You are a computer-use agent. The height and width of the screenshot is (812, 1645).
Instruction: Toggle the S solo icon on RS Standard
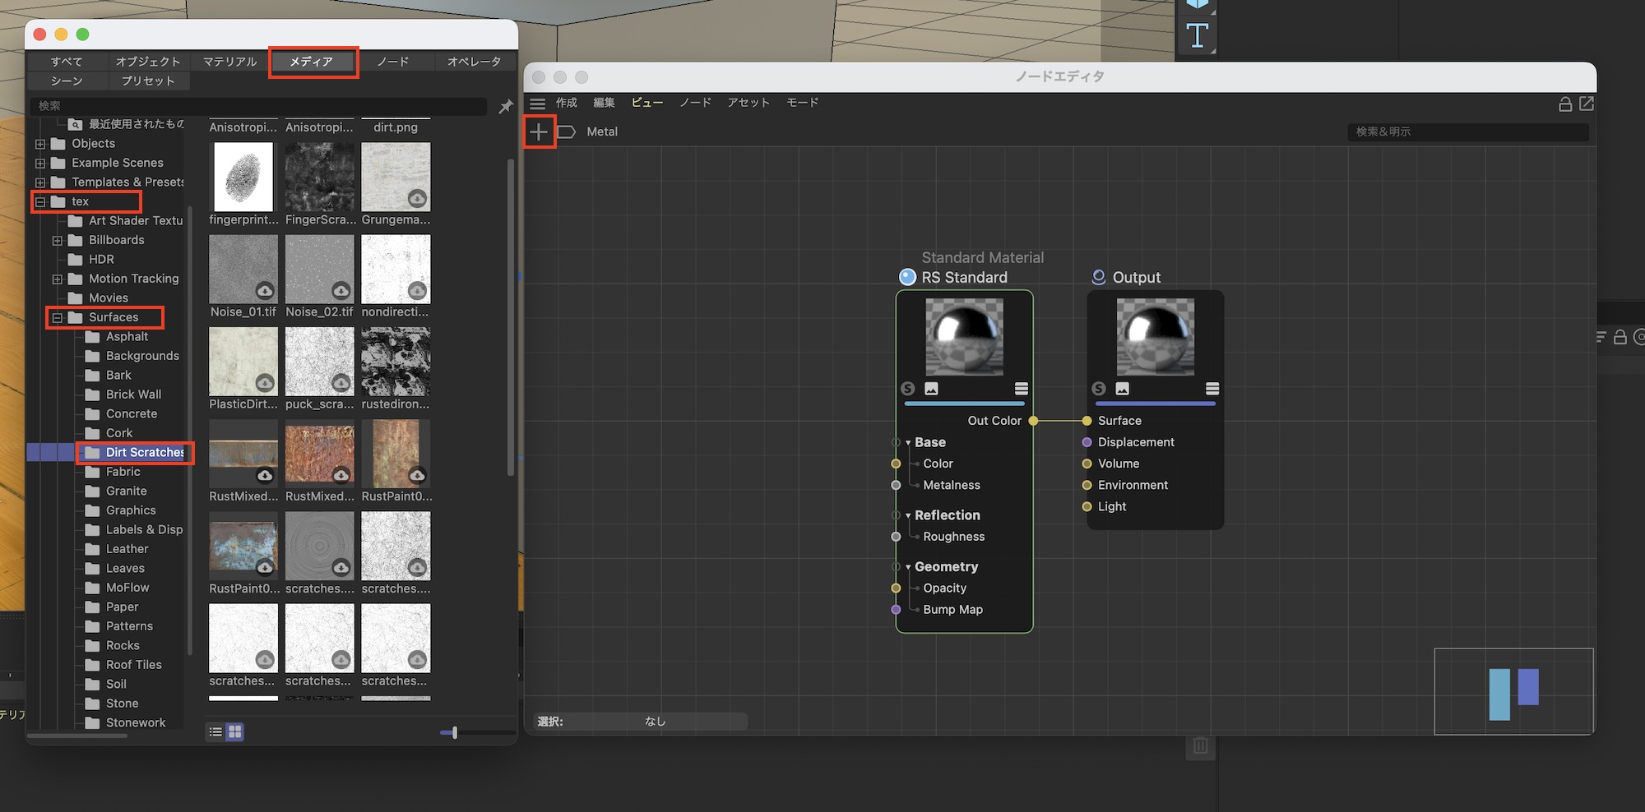(908, 389)
